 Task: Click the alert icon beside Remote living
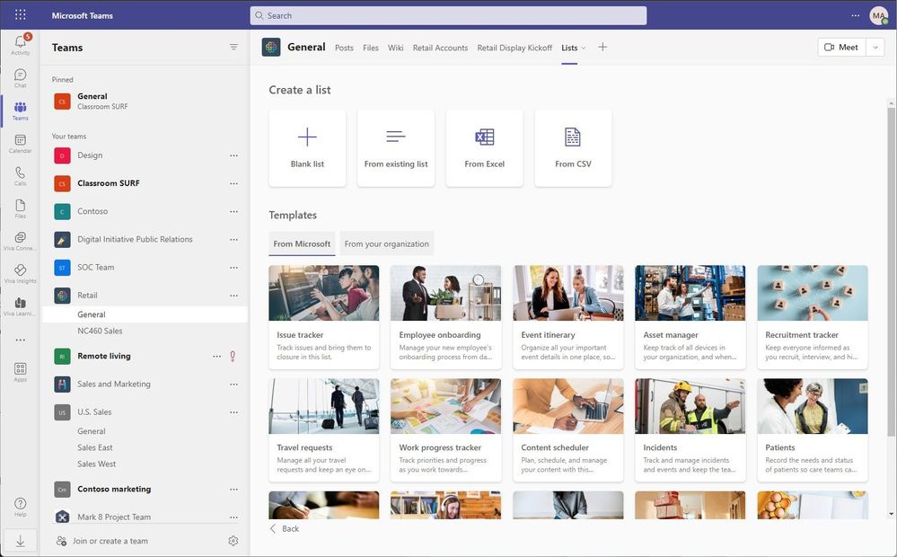pyautogui.click(x=233, y=356)
